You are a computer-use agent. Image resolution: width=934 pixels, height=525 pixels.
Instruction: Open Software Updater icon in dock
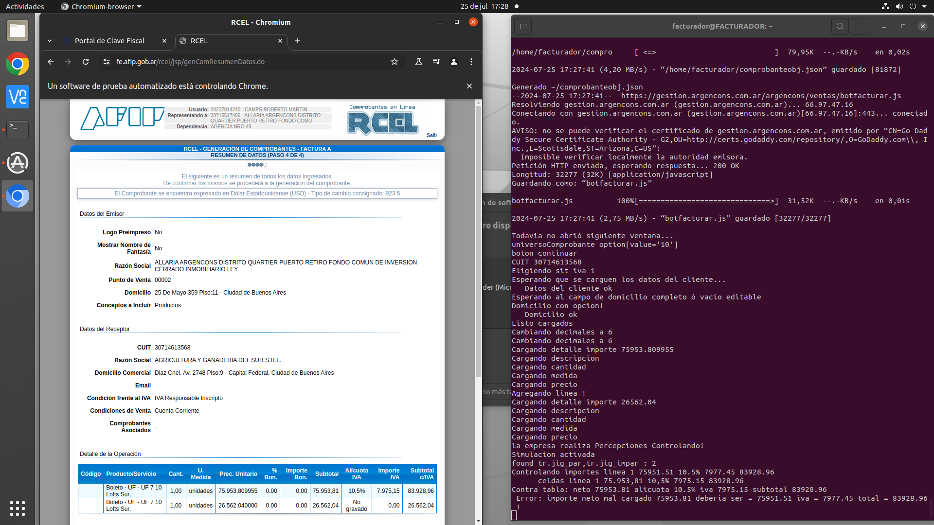pyautogui.click(x=18, y=163)
